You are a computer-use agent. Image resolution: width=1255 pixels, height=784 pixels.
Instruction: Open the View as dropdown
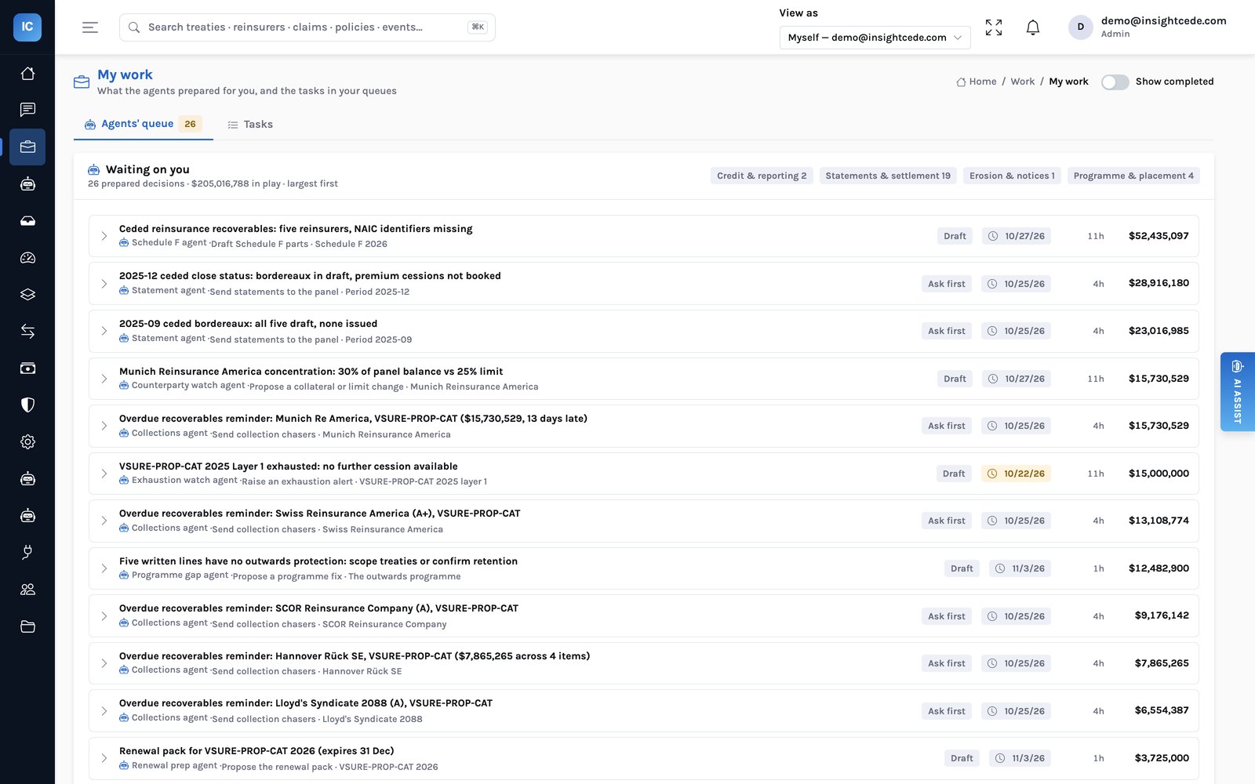[x=875, y=38]
